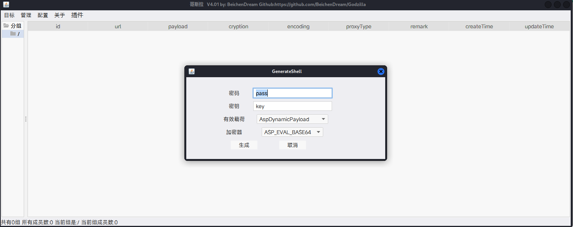Screen dimensions: 573x227
Task: Click the split pane divider handle
Action: (26, 119)
